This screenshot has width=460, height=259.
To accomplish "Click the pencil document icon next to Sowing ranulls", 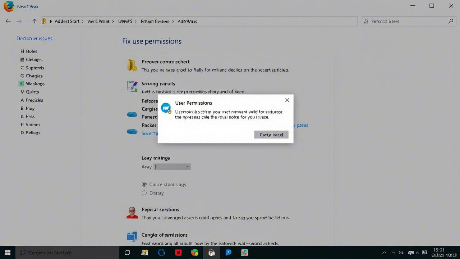I will 132,86.
